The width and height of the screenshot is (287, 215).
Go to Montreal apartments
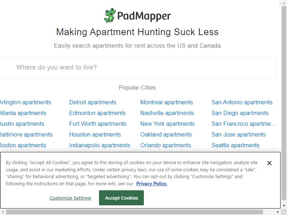click(x=166, y=102)
